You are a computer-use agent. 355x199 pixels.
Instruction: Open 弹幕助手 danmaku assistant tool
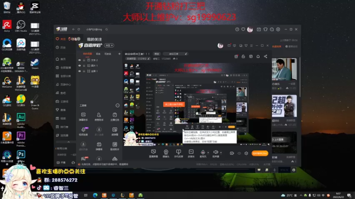pyautogui.click(x=83, y=117)
